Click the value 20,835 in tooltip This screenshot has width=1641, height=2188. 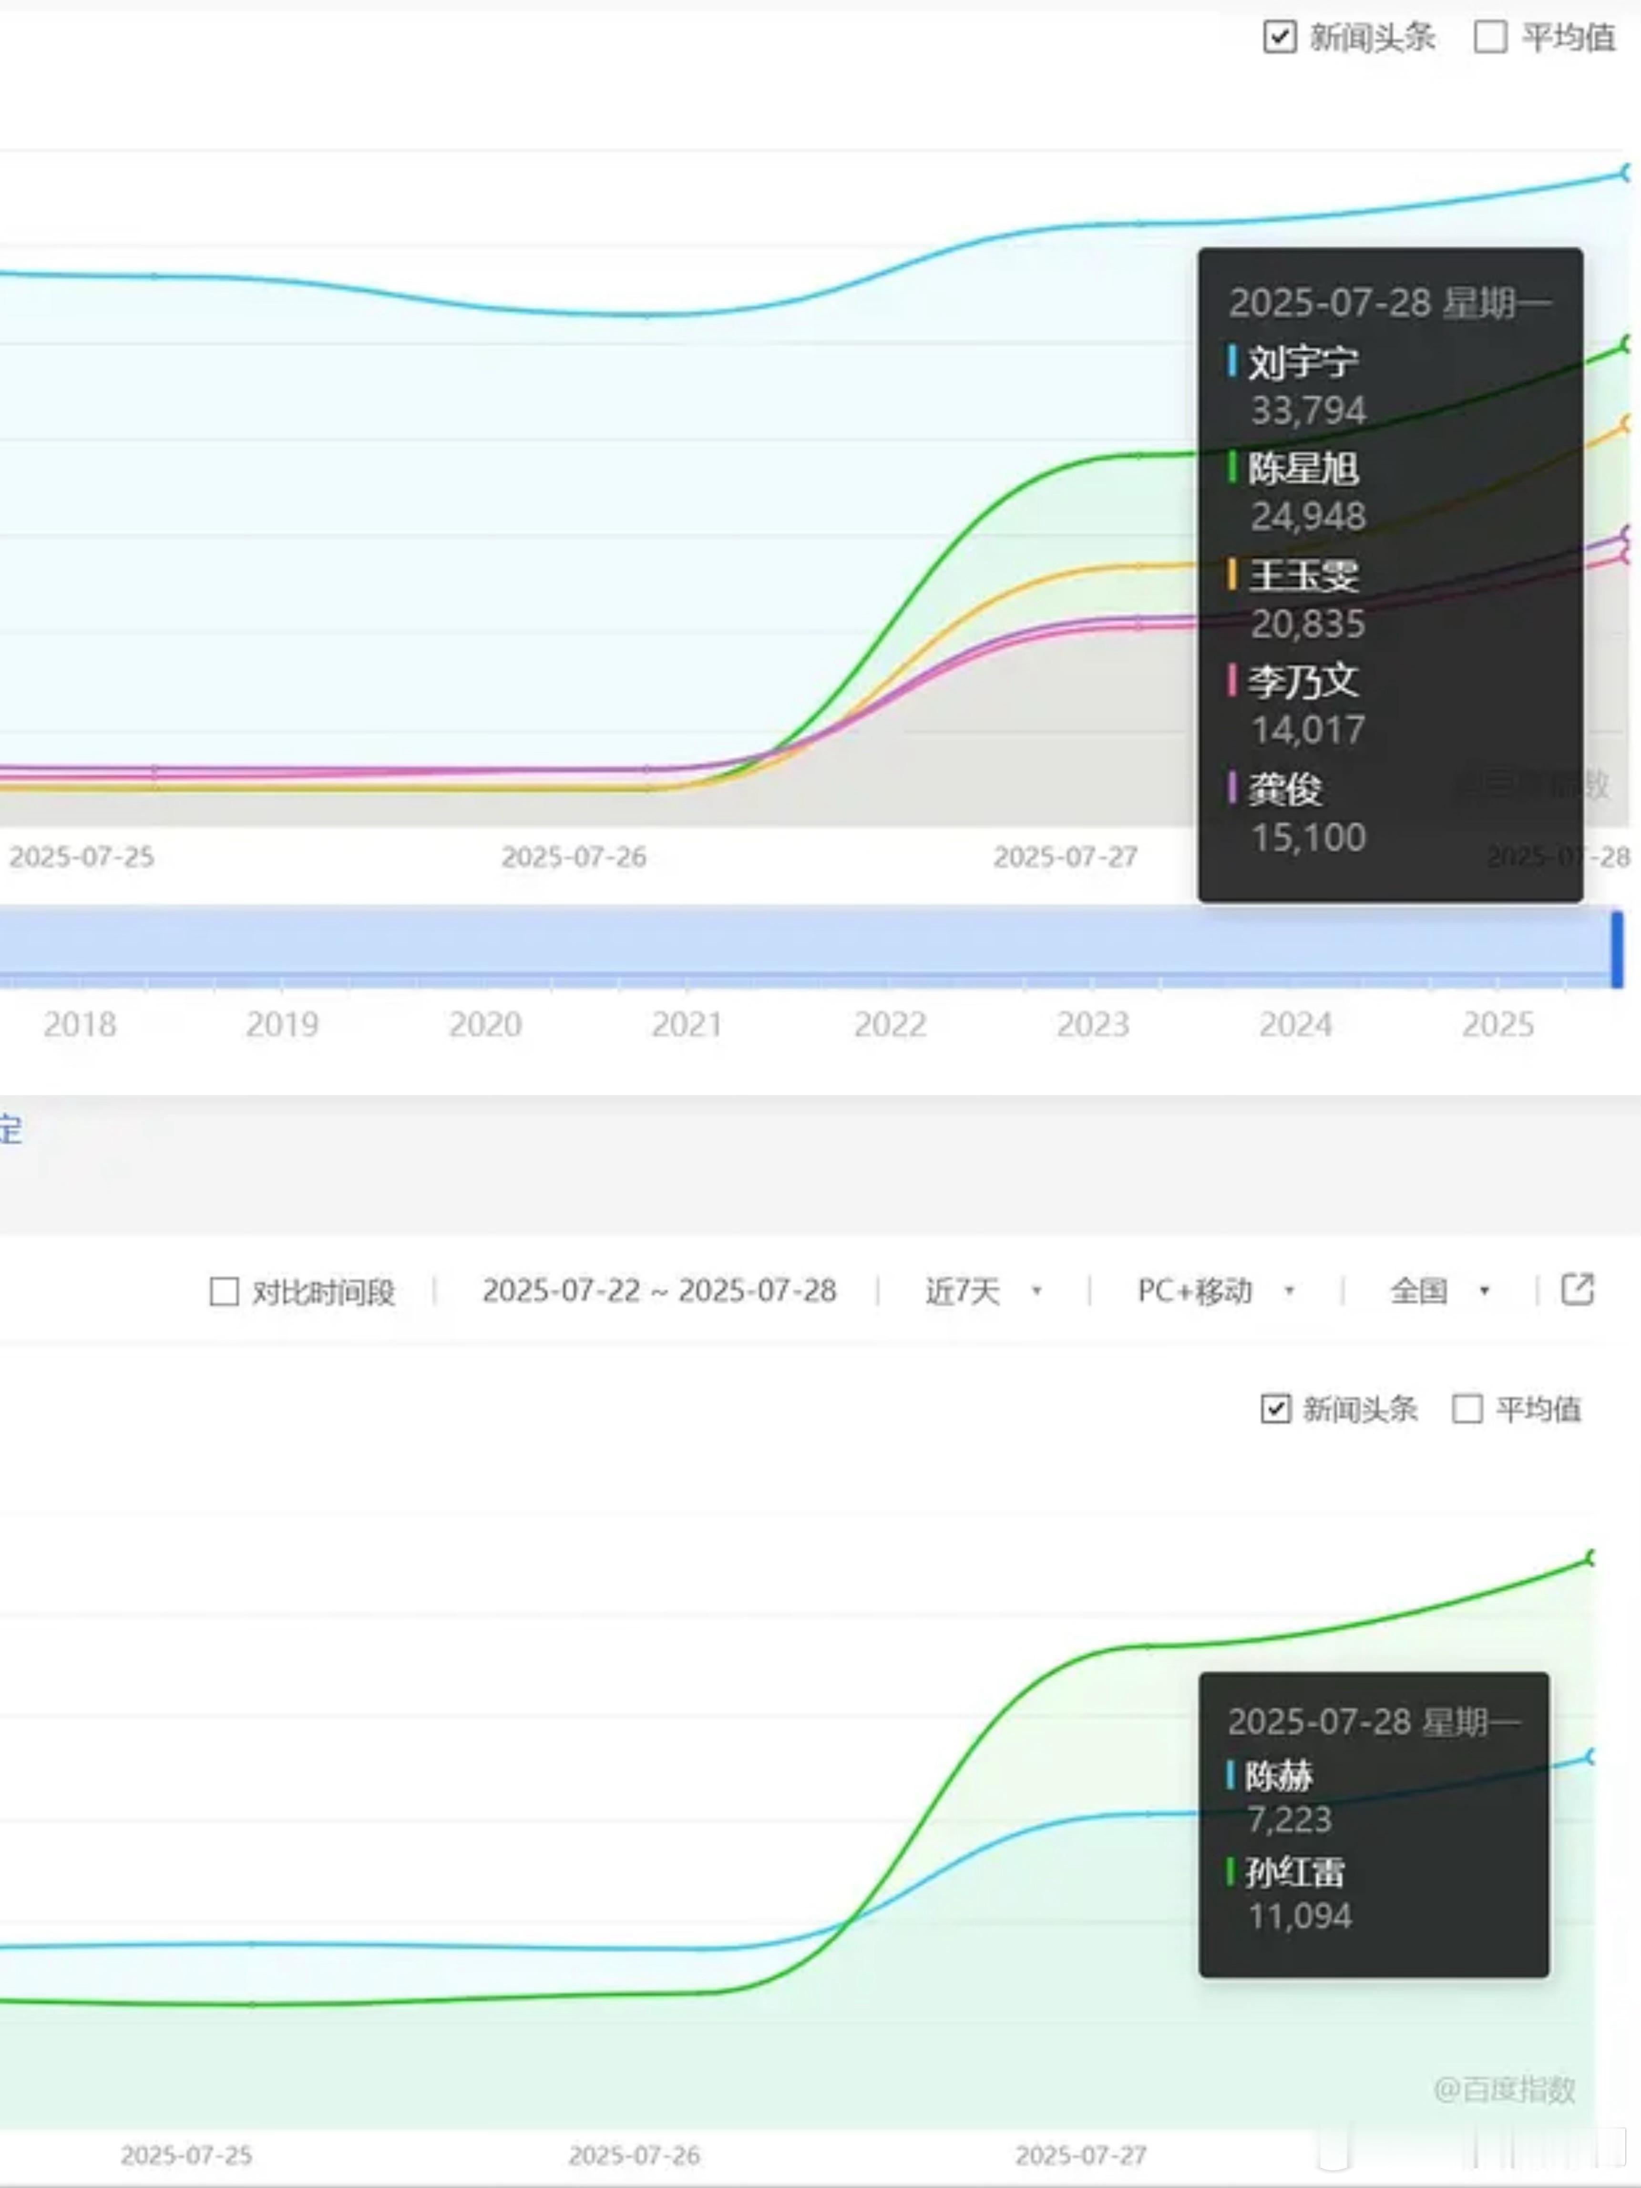point(1309,624)
